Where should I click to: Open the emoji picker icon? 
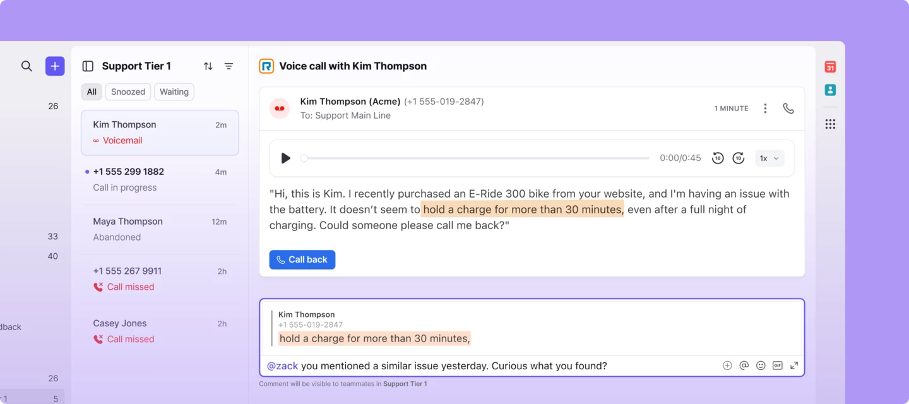pyautogui.click(x=761, y=365)
